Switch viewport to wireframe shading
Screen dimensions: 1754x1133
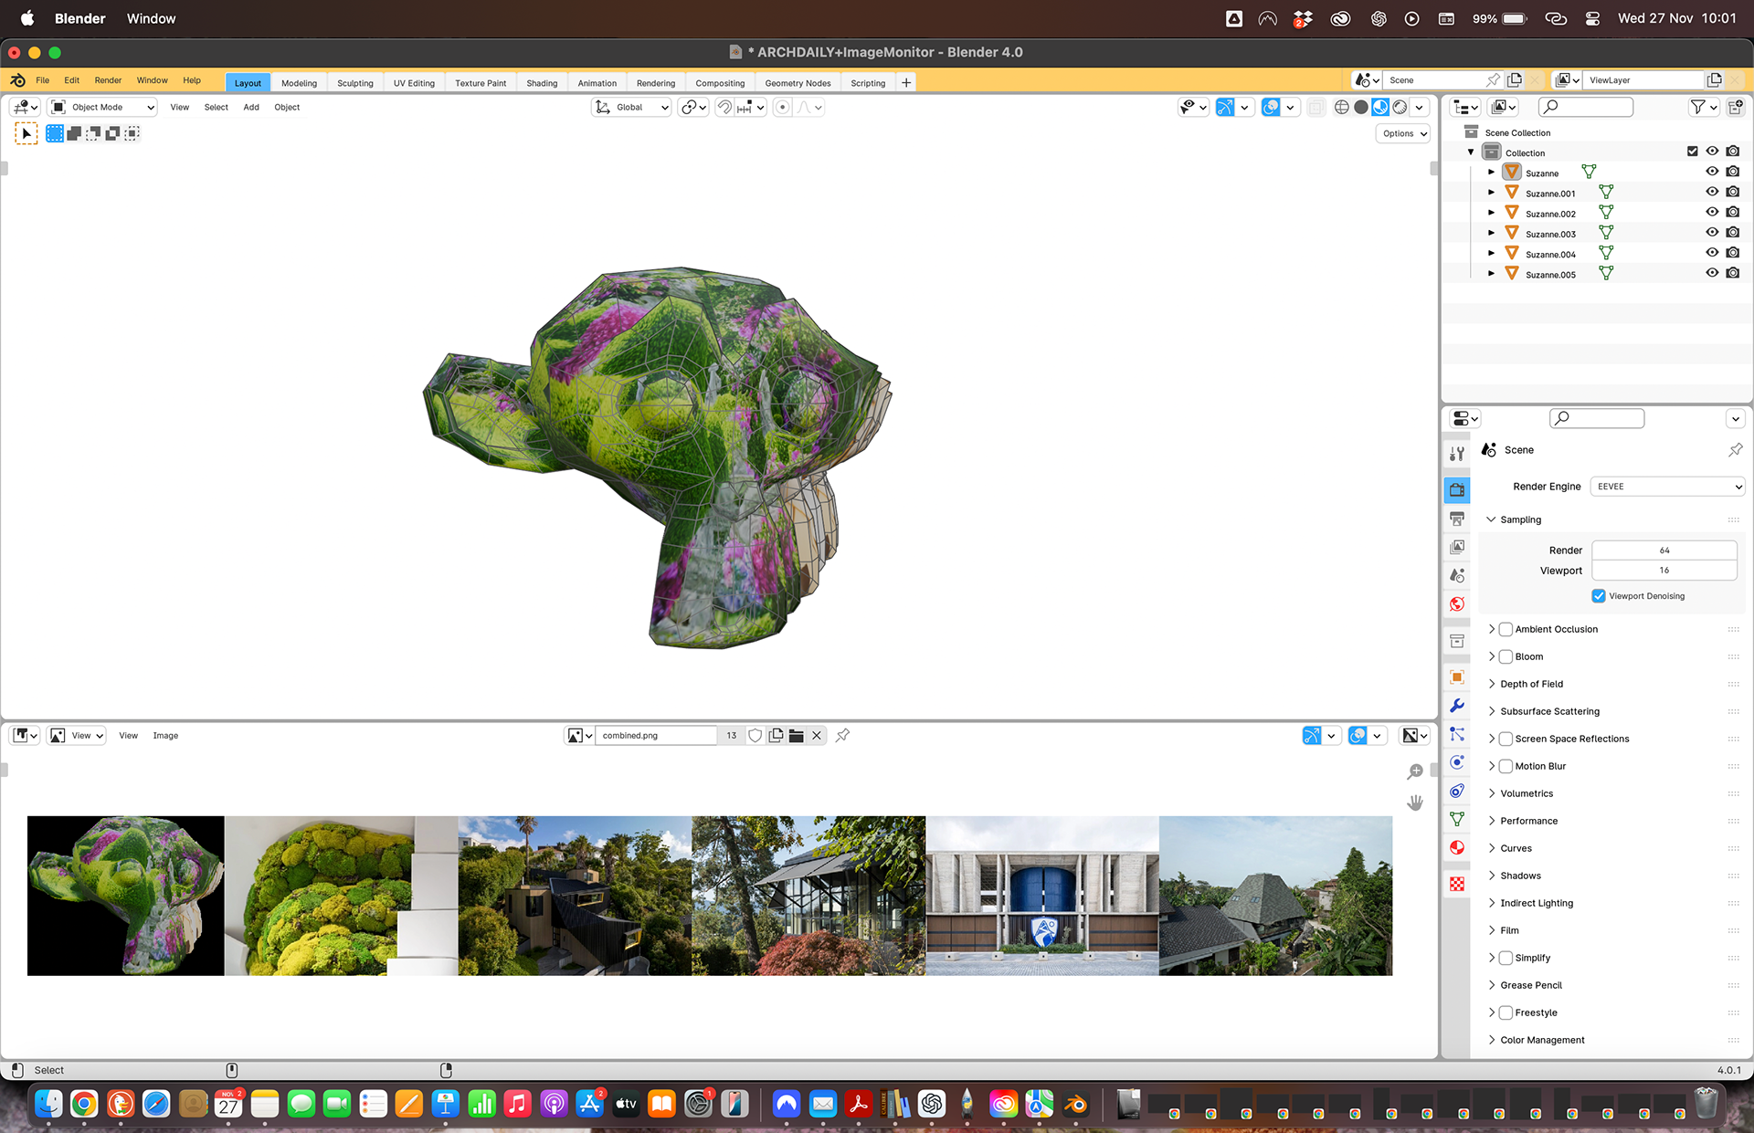click(1341, 108)
